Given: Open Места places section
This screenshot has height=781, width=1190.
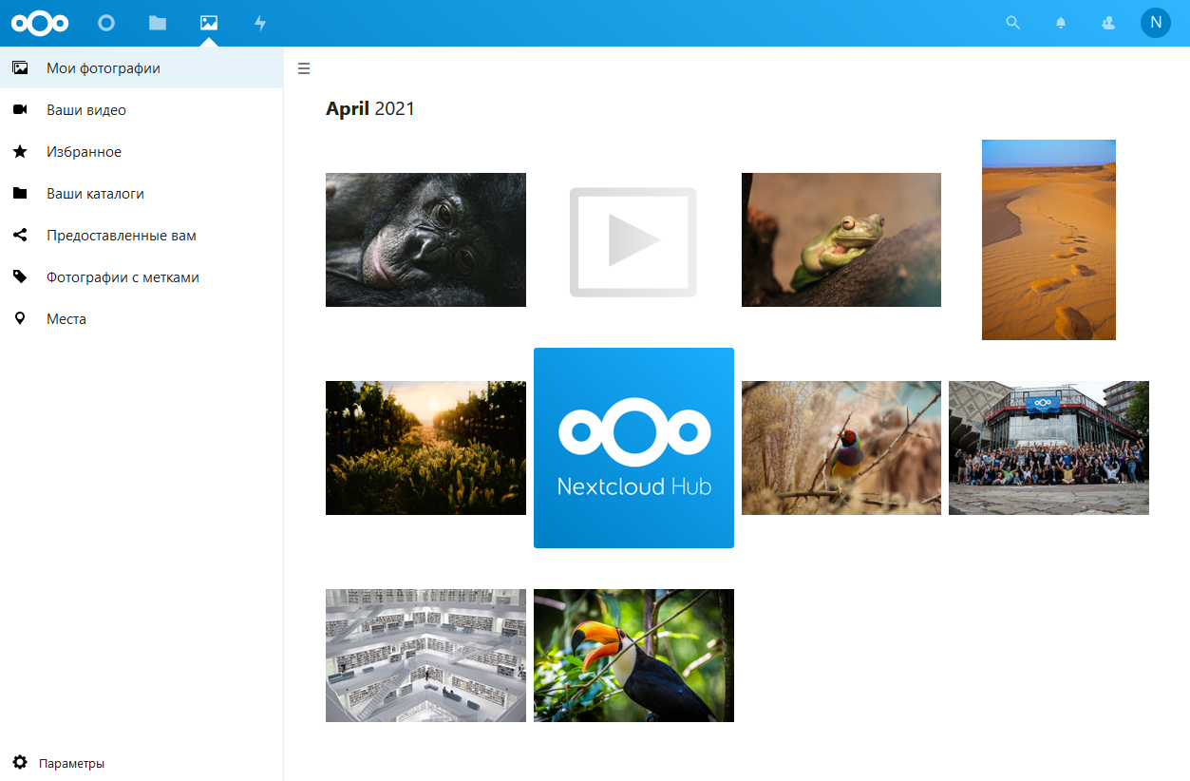Looking at the screenshot, I should click(x=142, y=319).
